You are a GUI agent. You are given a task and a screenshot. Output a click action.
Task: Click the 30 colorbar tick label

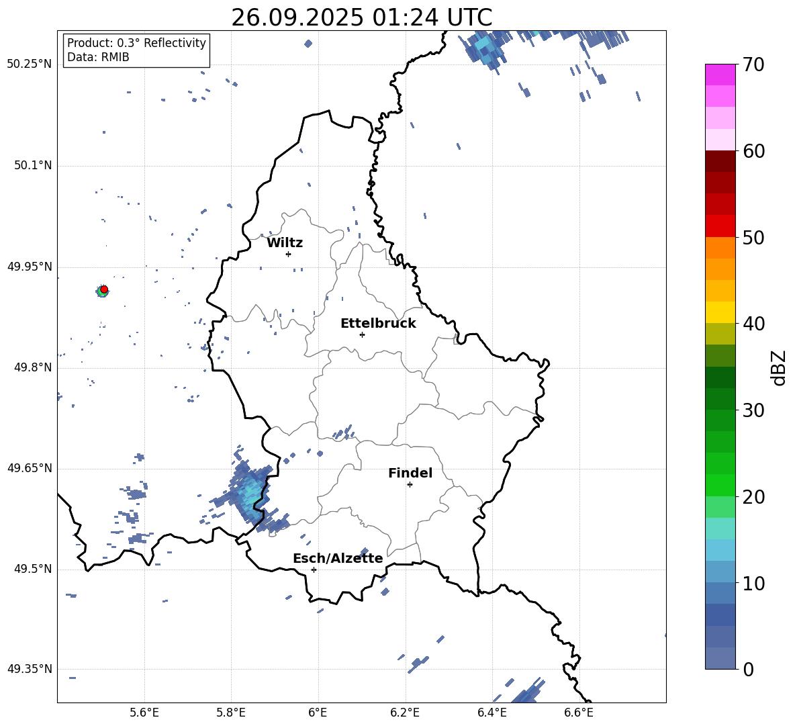click(x=753, y=410)
